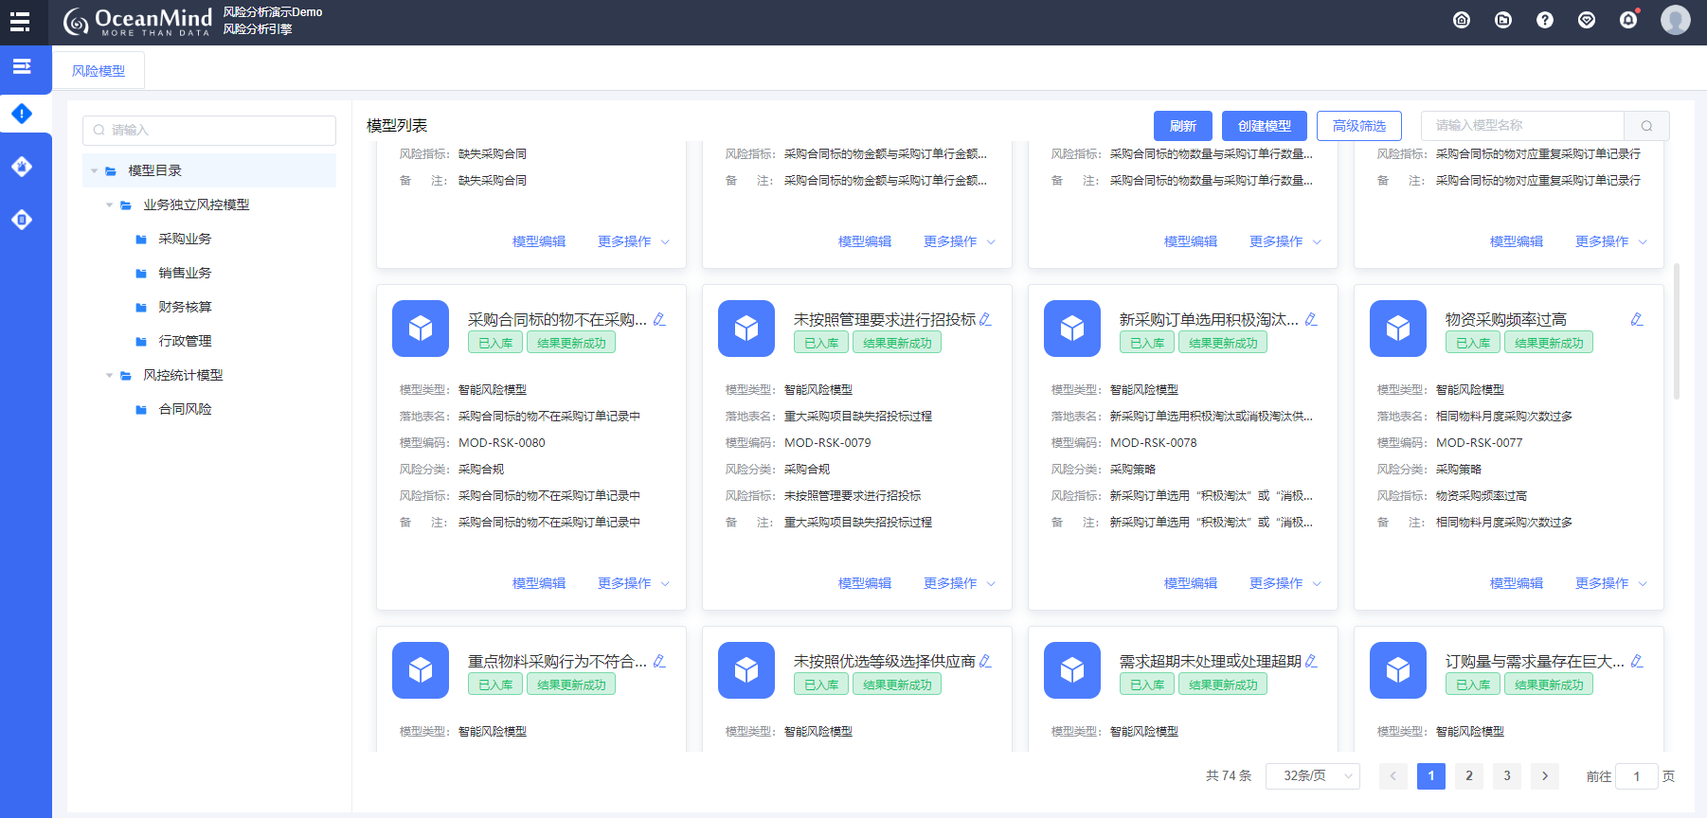Click cube icon of 需求超期未处理 card
This screenshot has height=818, width=1707.
1072,670
